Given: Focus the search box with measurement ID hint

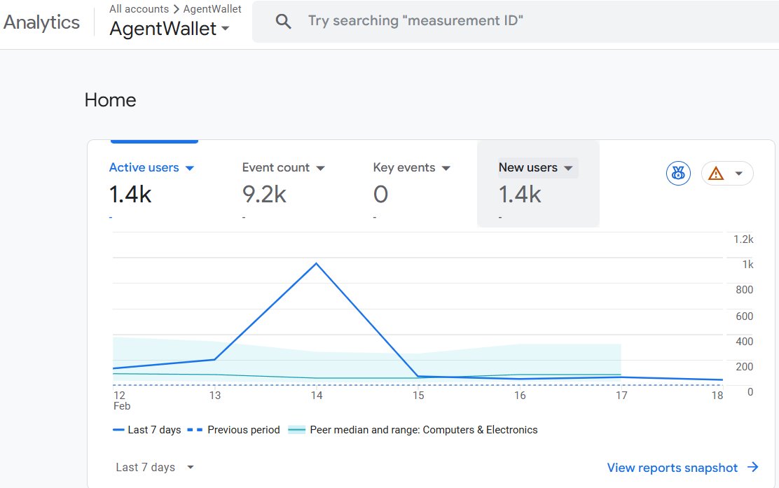Looking at the screenshot, I should (x=515, y=21).
